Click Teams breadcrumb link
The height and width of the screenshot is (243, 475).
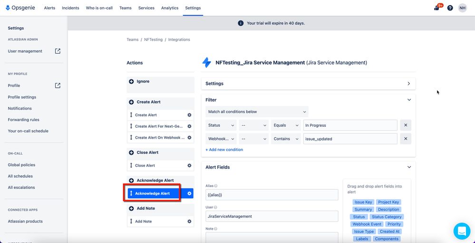[x=132, y=39]
